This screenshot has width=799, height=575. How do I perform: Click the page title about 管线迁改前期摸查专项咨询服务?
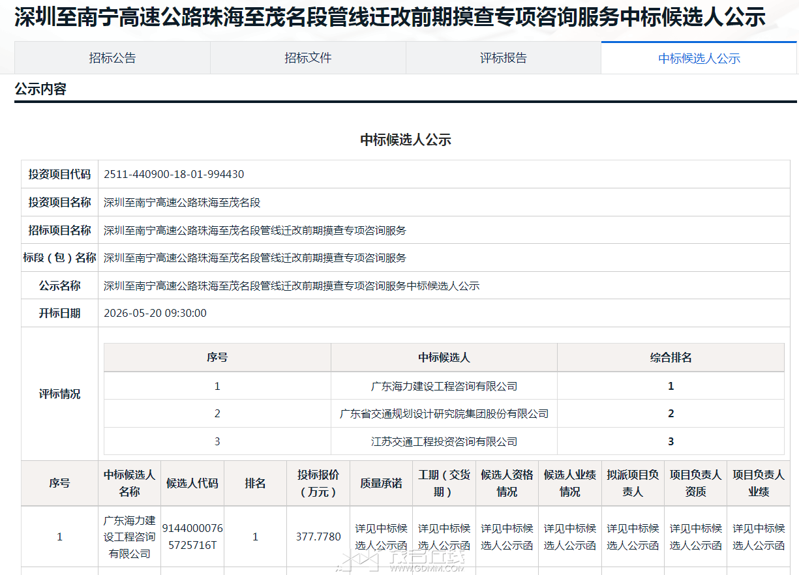pyautogui.click(x=390, y=18)
